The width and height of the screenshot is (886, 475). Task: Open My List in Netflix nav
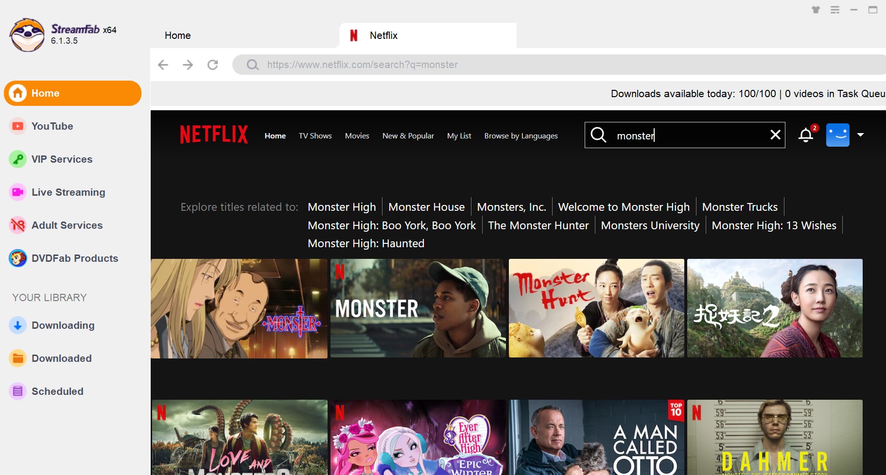459,136
